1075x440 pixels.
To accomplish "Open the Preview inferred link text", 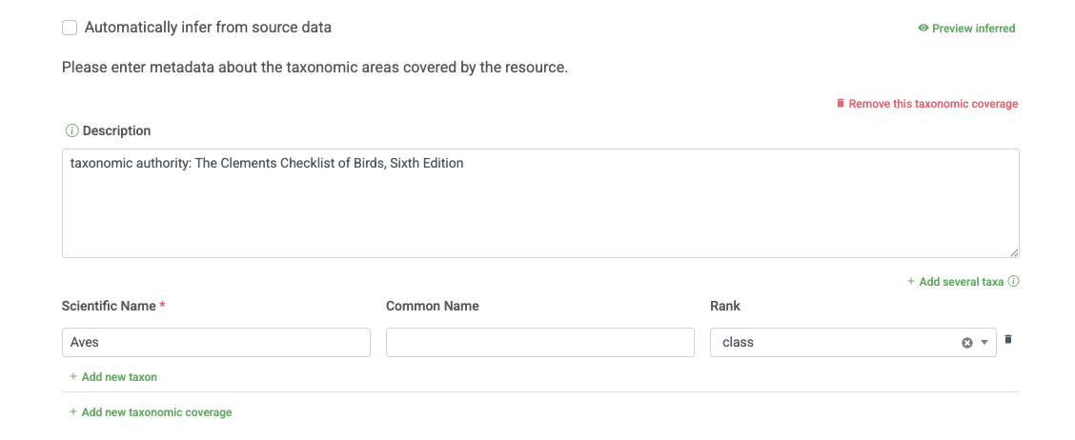I will click(973, 29).
